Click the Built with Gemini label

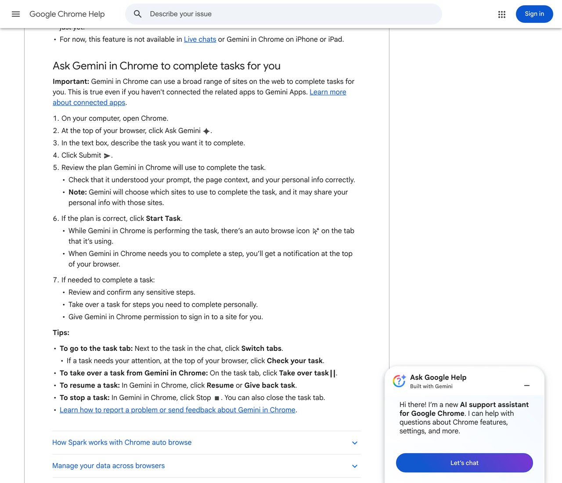tap(431, 386)
